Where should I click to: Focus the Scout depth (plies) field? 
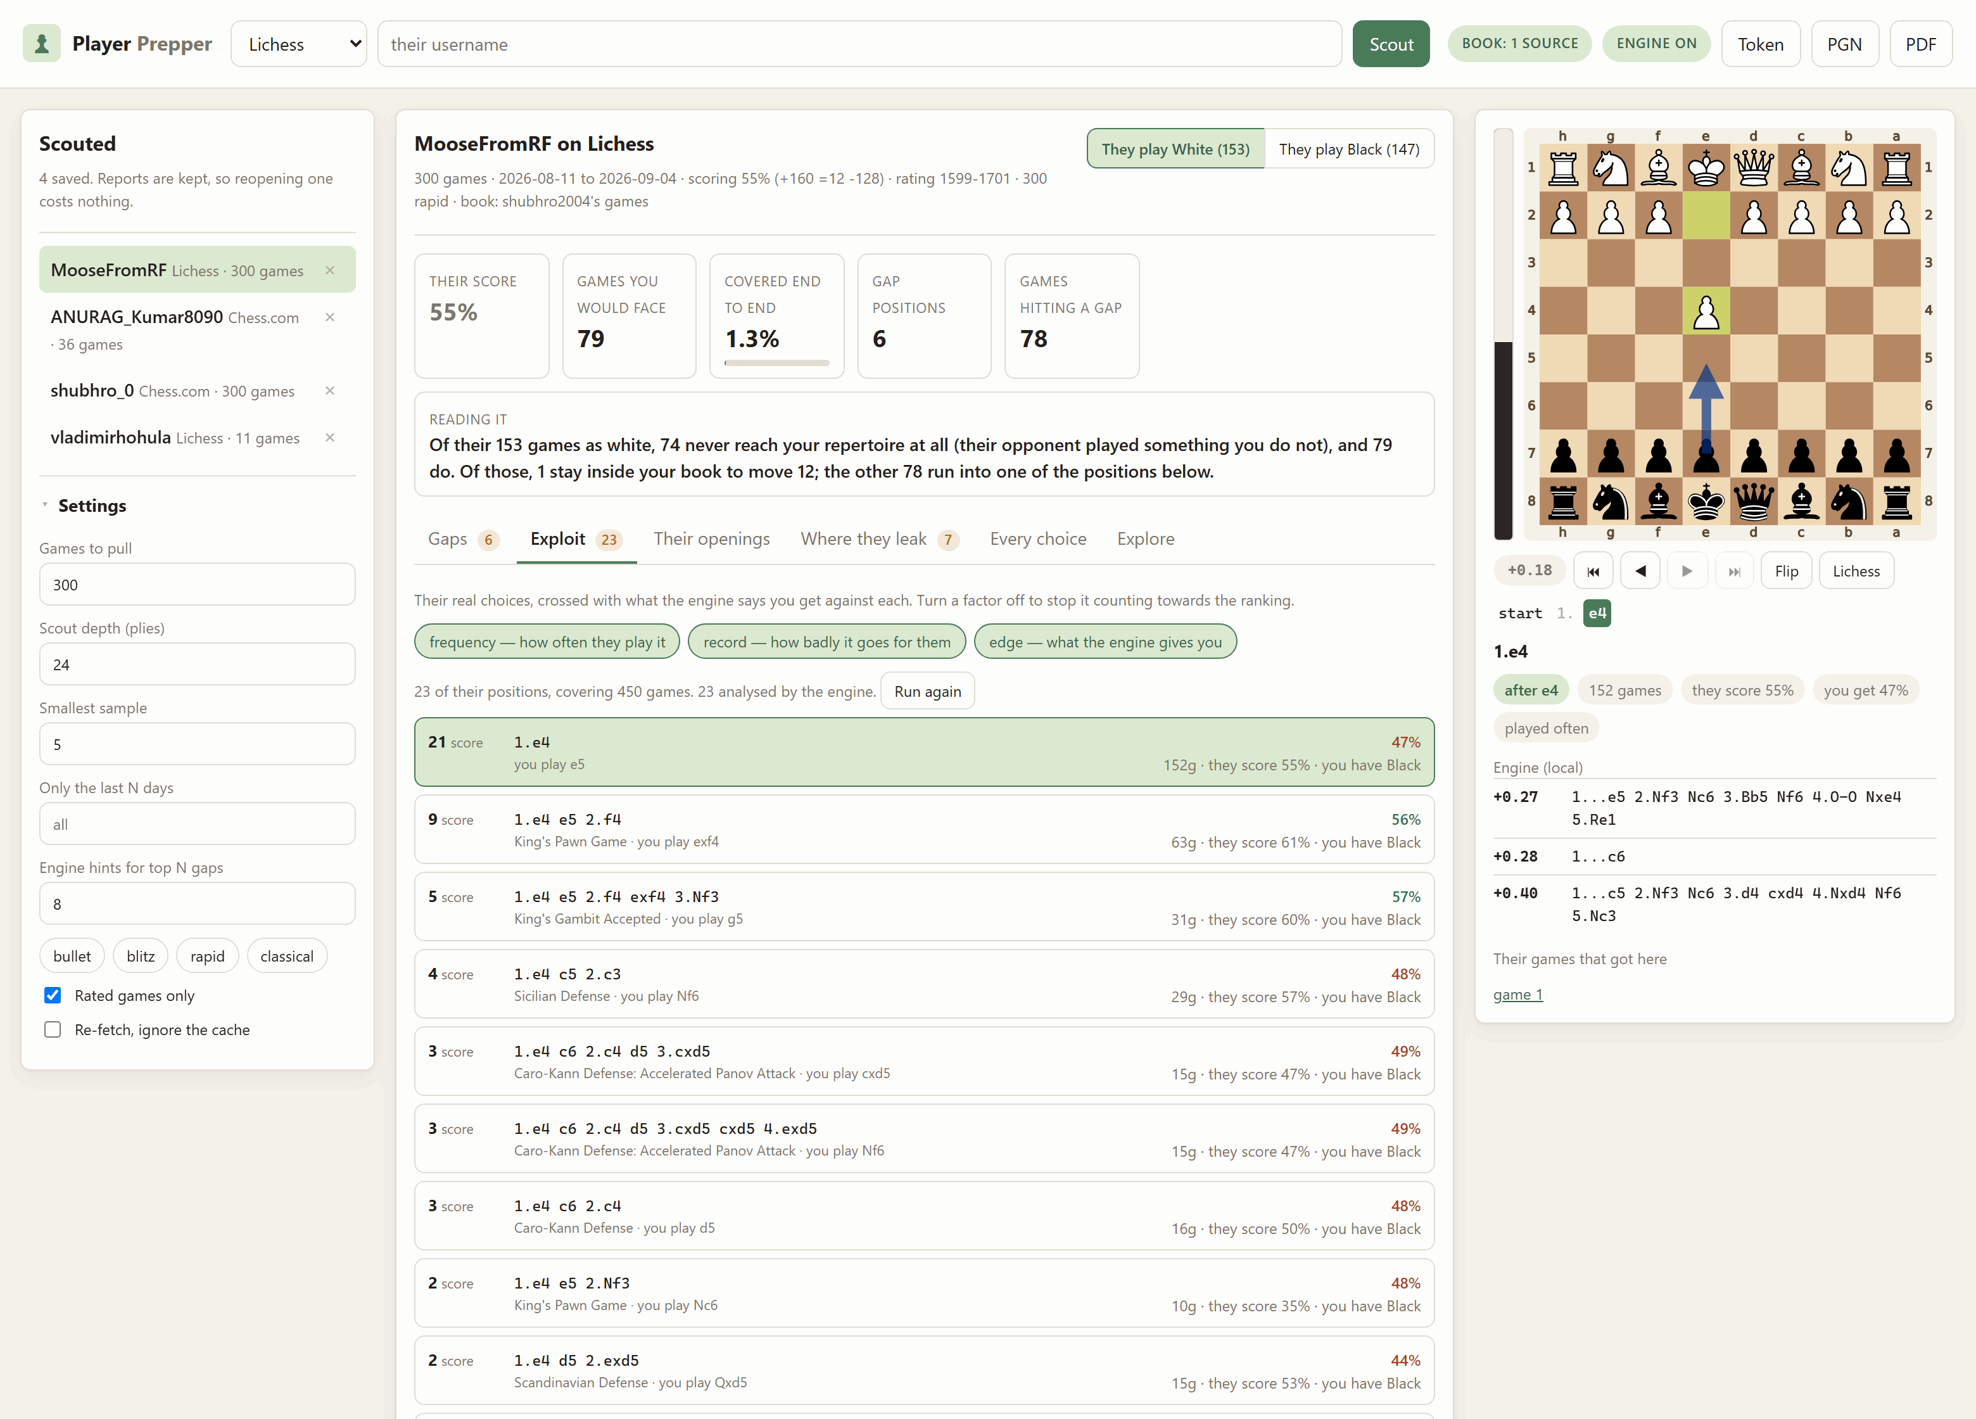[x=197, y=664]
